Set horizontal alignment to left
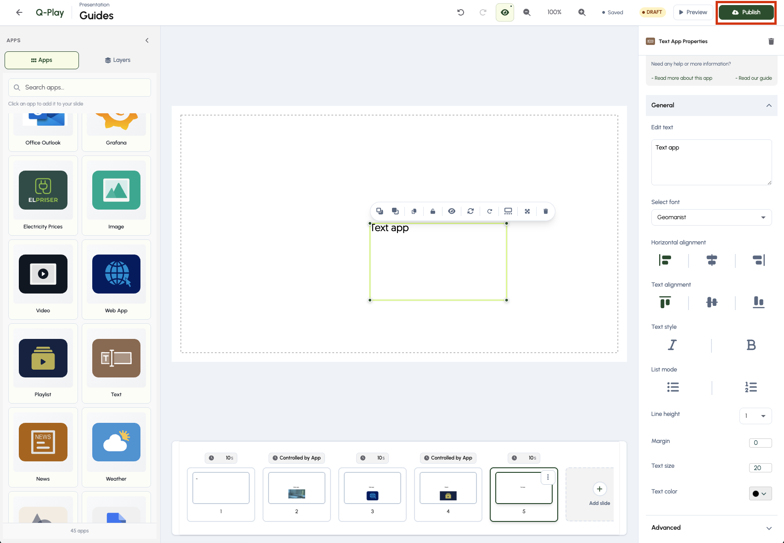Image resolution: width=784 pixels, height=543 pixels. [x=665, y=260]
